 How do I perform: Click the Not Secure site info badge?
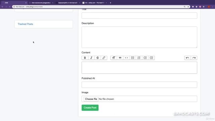click(x=19, y=7)
